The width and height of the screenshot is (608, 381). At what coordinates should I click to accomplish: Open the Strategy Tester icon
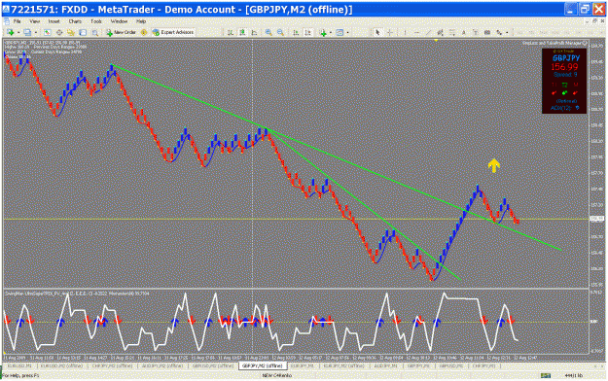95,32
